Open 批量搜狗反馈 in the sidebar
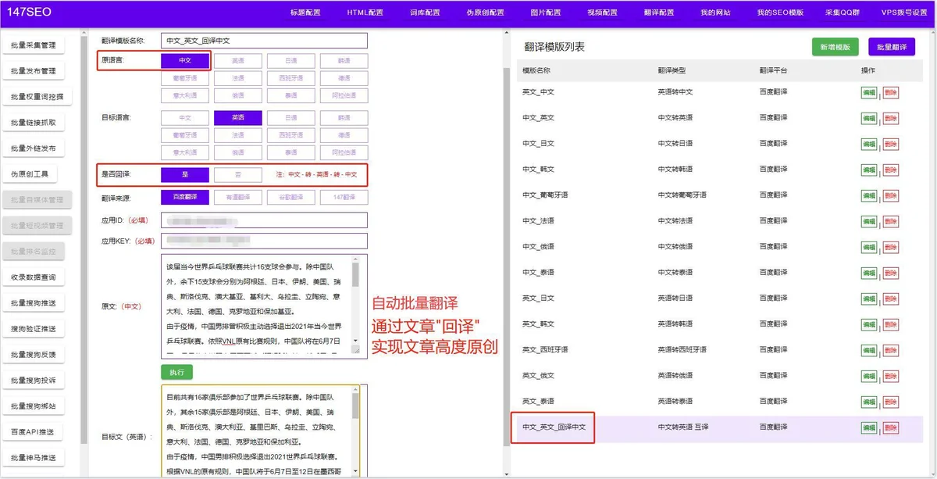 click(x=34, y=355)
